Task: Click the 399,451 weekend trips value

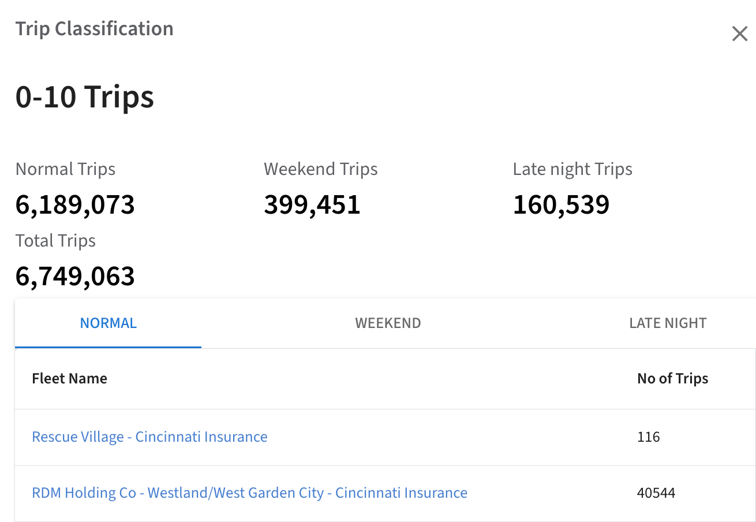Action: point(312,205)
